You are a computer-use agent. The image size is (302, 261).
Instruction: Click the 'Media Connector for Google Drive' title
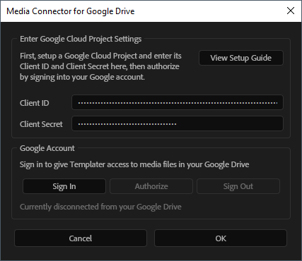tap(71, 11)
